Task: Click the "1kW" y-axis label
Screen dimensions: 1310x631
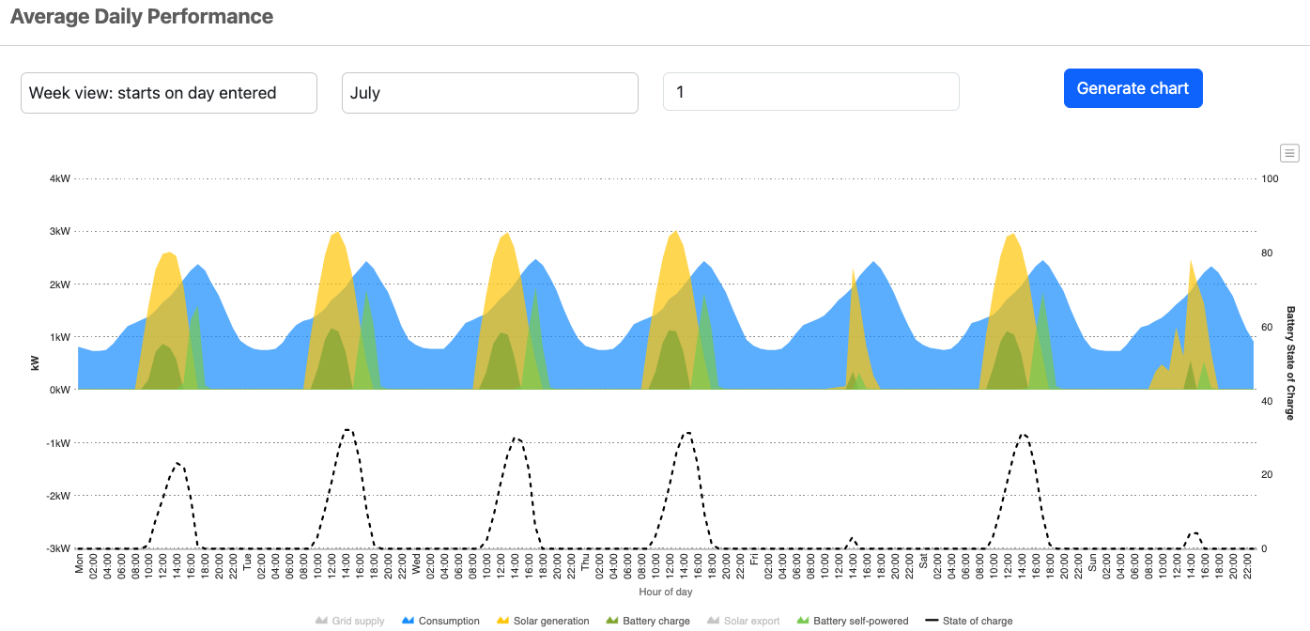Action: pos(60,337)
